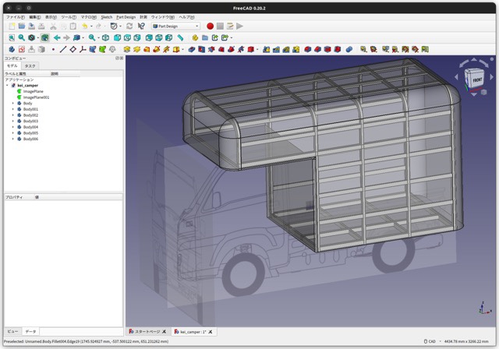Switch to the データ property tab
The image size is (499, 349).
click(x=30, y=331)
